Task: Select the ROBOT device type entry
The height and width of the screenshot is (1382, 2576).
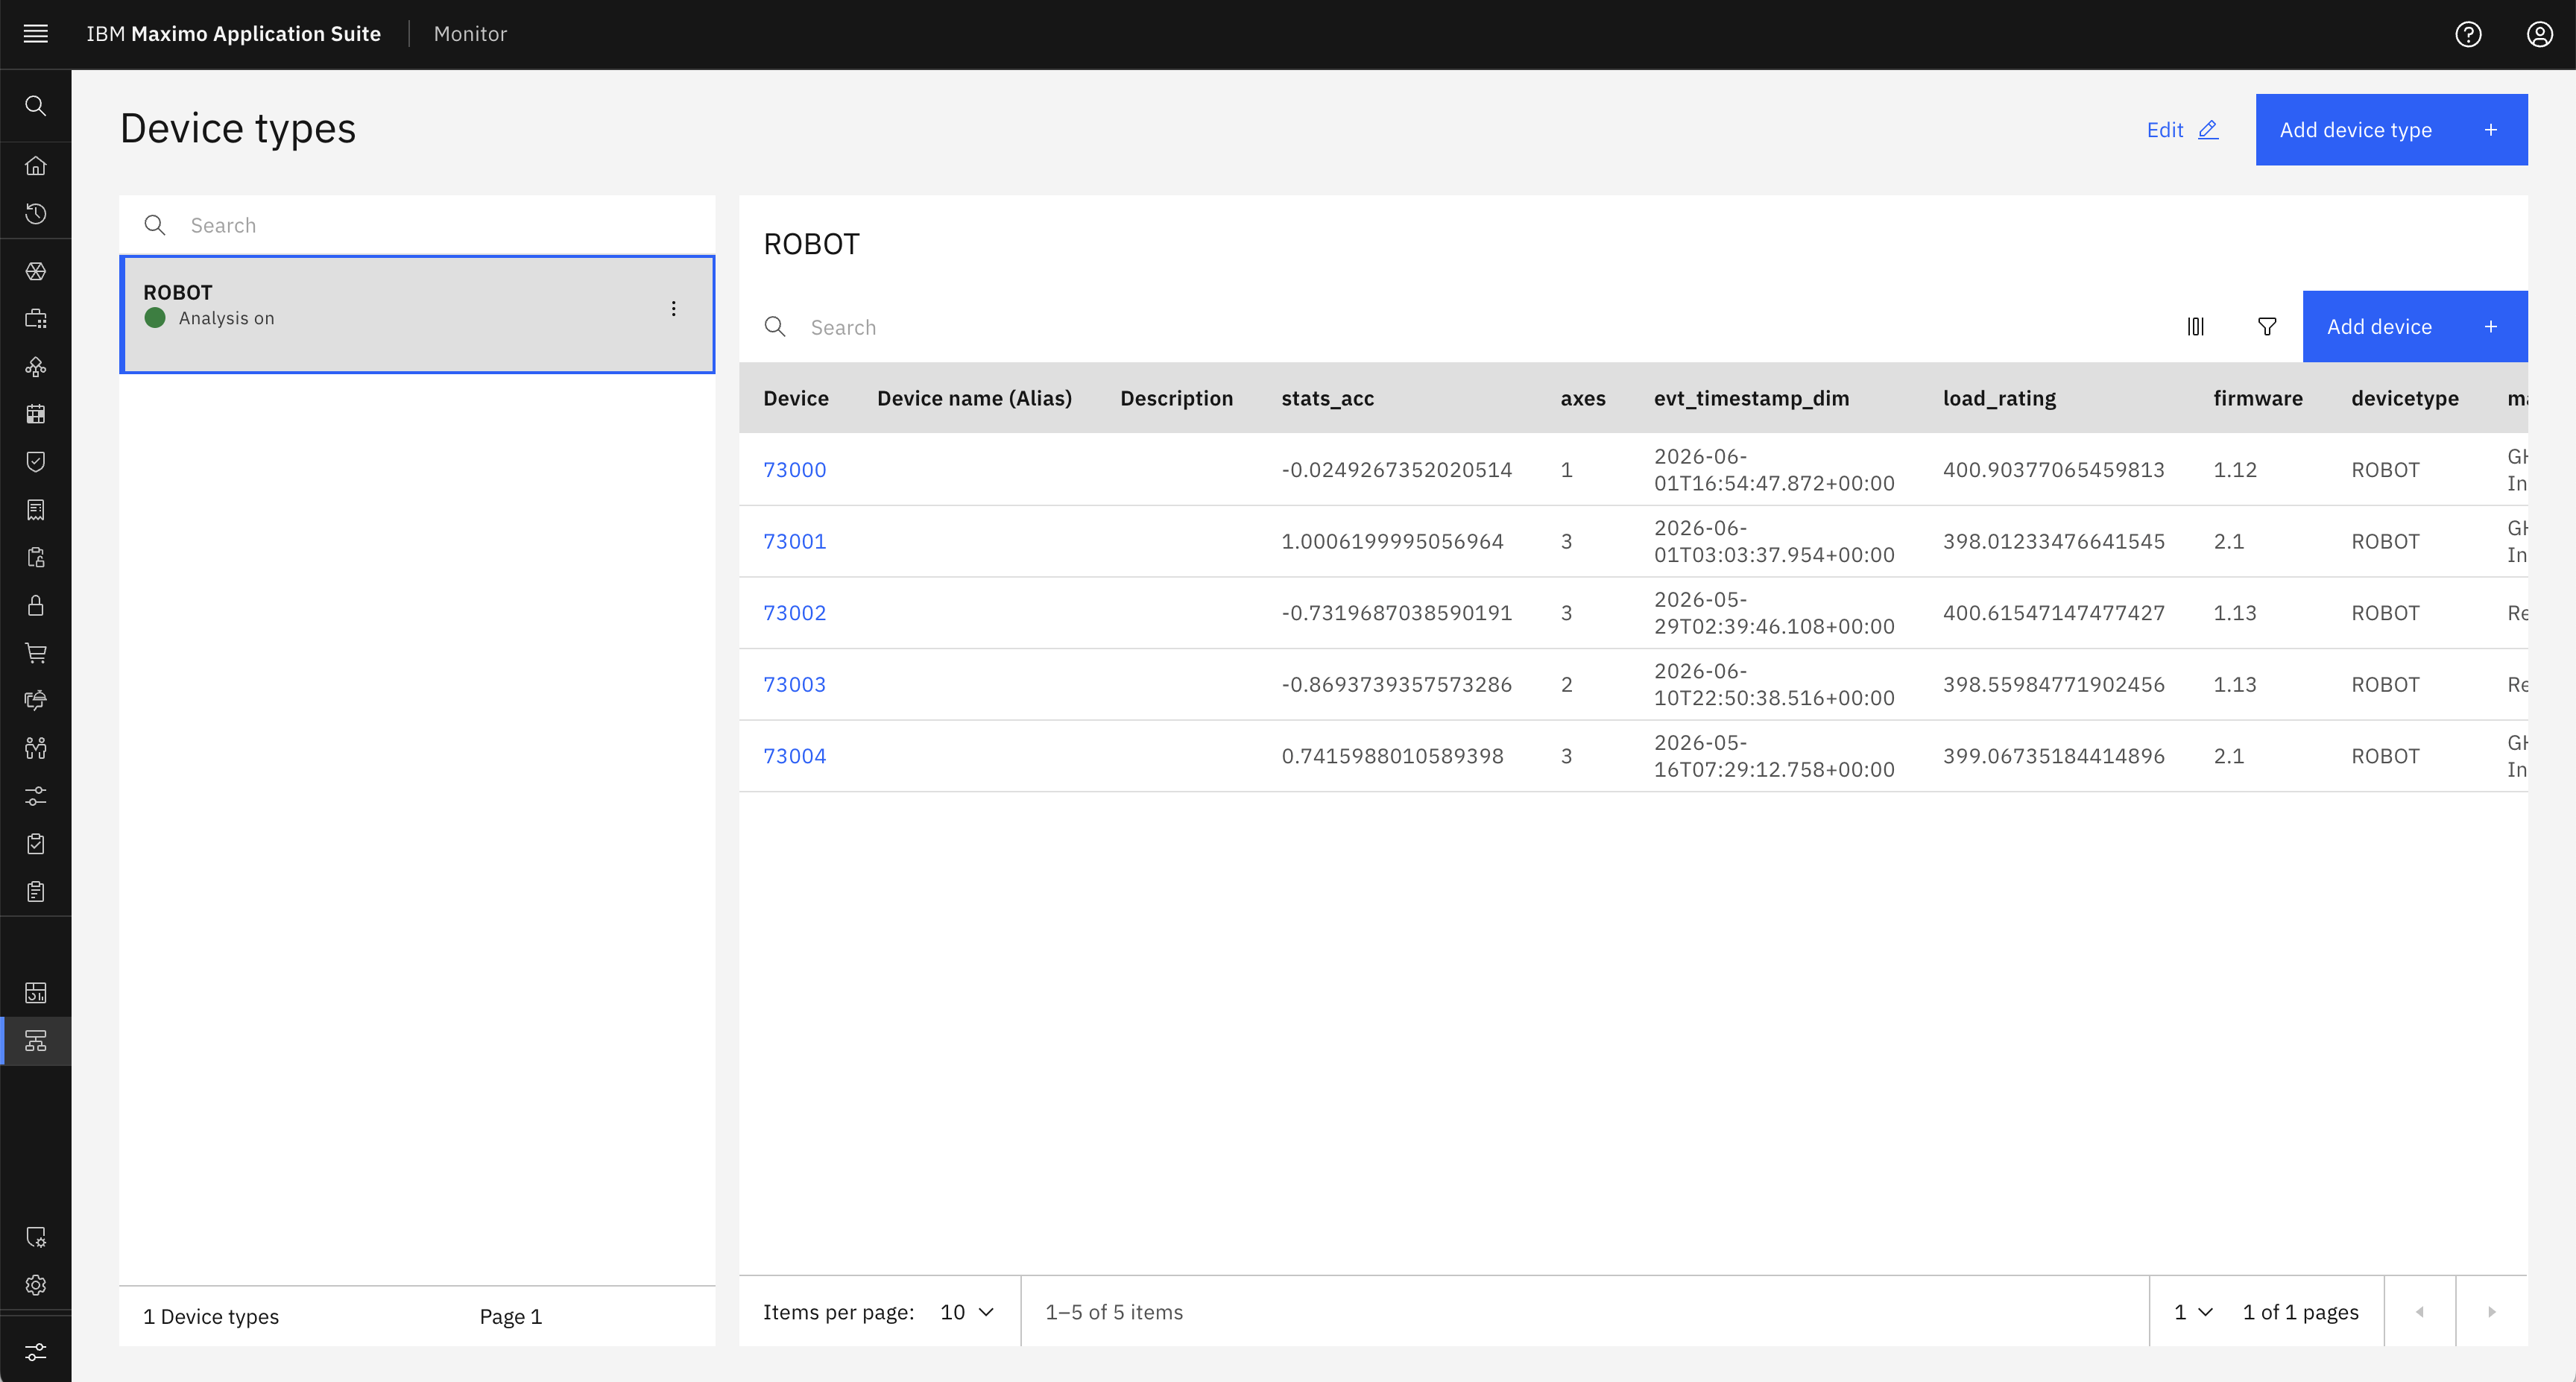Action: point(417,314)
